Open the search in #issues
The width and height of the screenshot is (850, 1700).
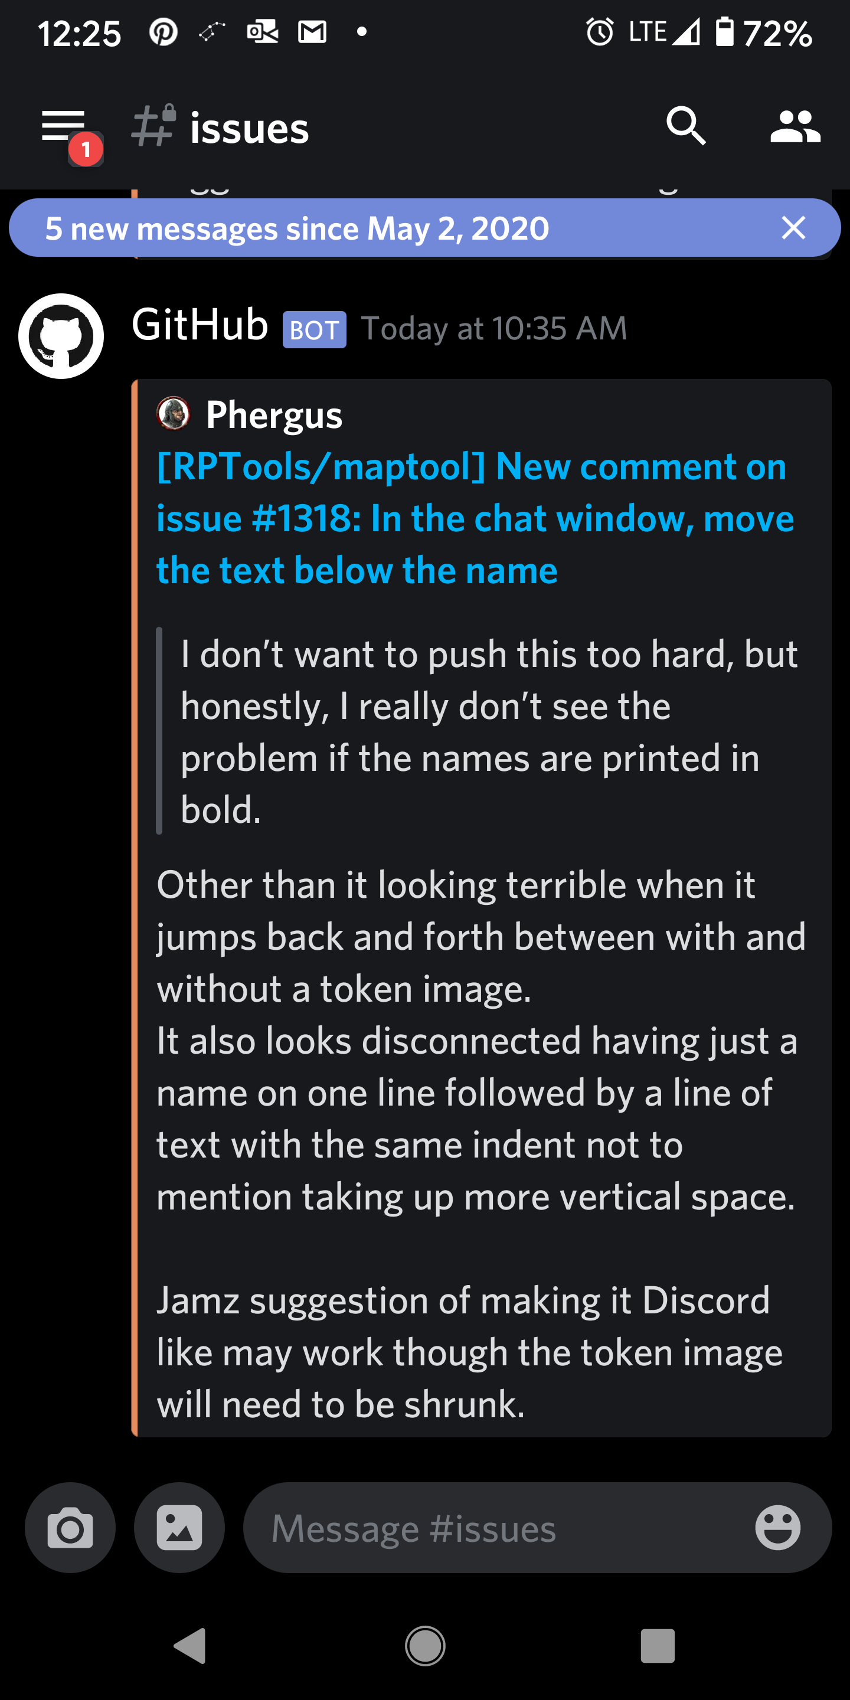[688, 127]
